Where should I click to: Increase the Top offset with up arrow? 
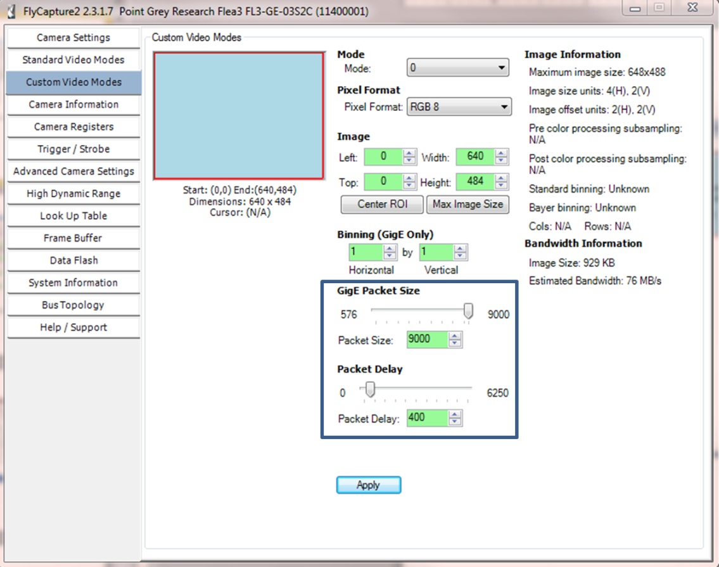[x=409, y=178]
